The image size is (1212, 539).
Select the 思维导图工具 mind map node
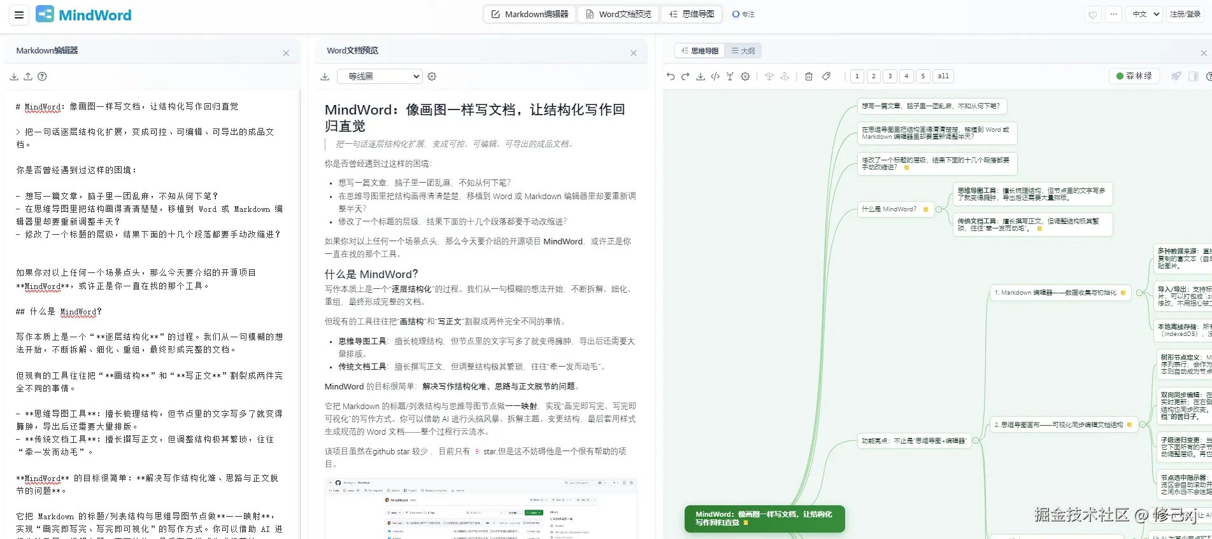pyautogui.click(x=1033, y=194)
